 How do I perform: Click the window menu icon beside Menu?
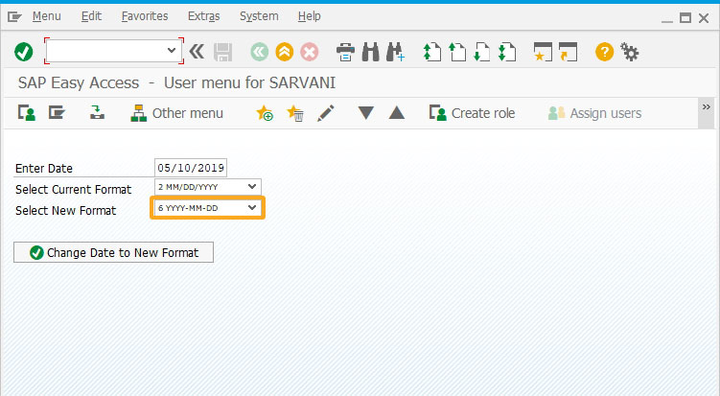click(x=14, y=17)
